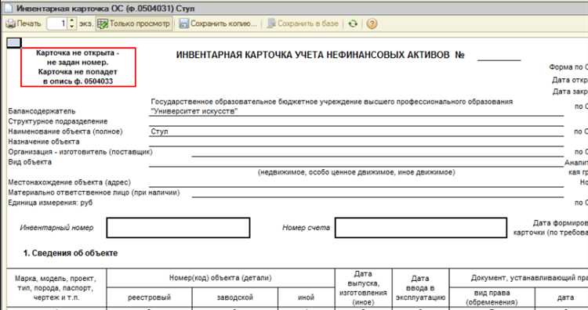
Task: Click Материально ответственное лицо label
Action: [x=94, y=193]
